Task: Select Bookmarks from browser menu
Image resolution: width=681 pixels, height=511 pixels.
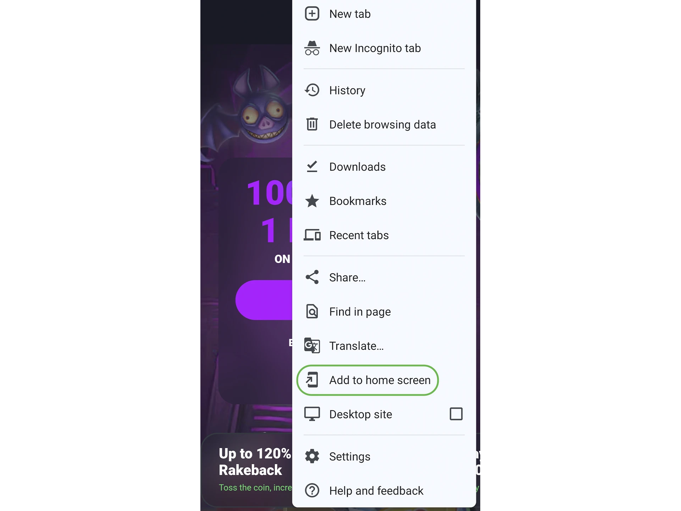Action: pyautogui.click(x=383, y=201)
